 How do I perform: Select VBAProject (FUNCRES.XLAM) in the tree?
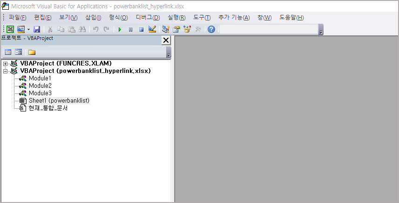(x=66, y=64)
